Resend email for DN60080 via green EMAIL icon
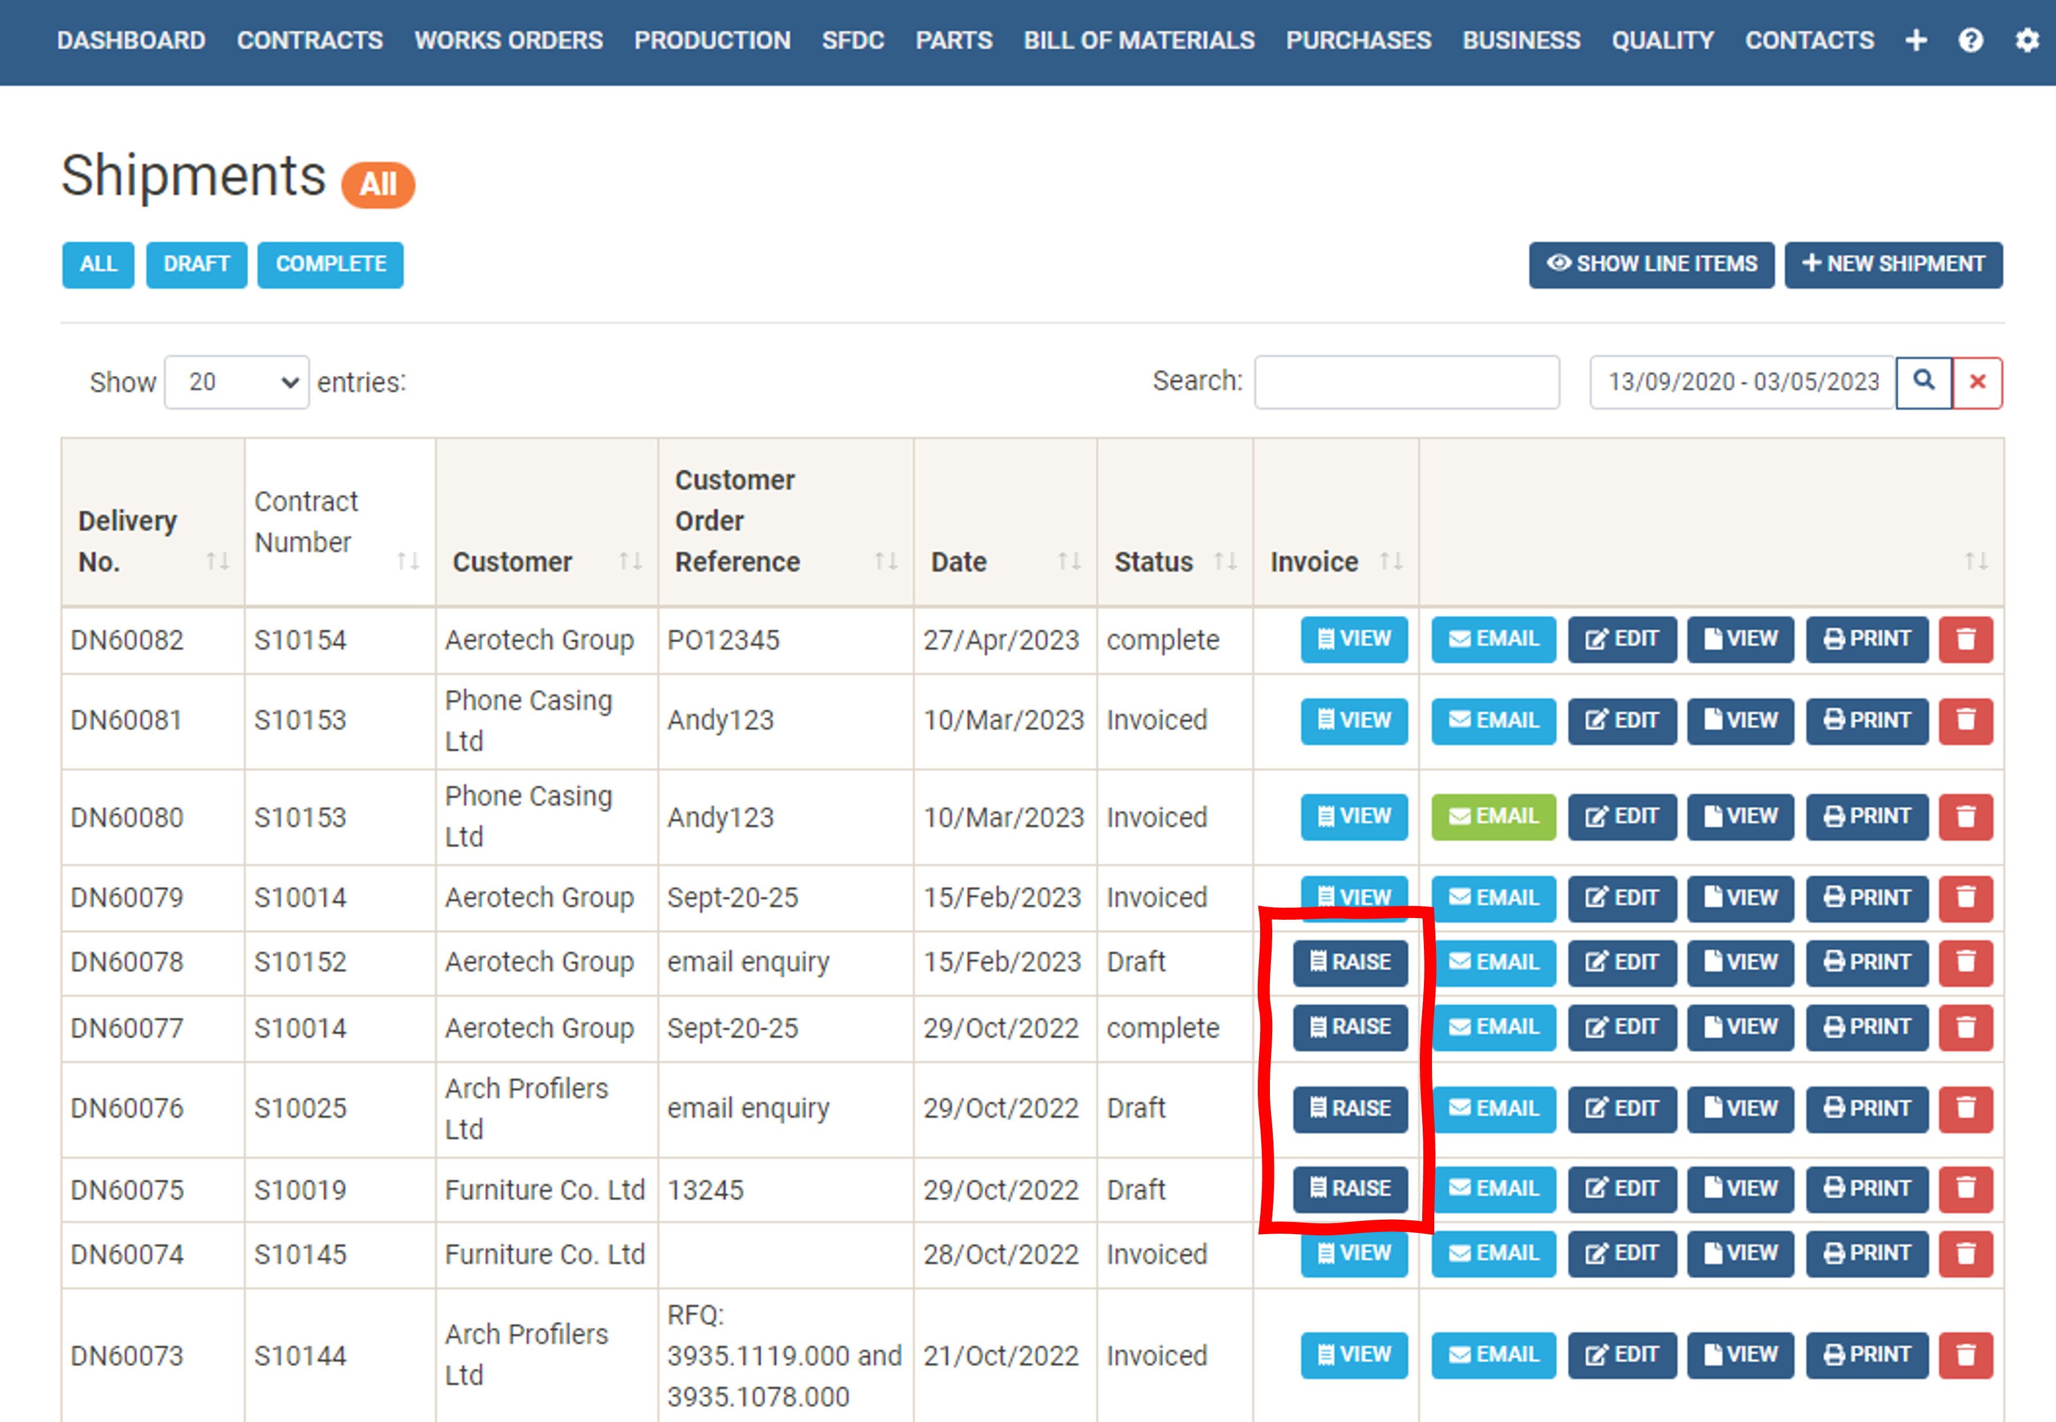This screenshot has height=1422, width=2056. [x=1493, y=816]
